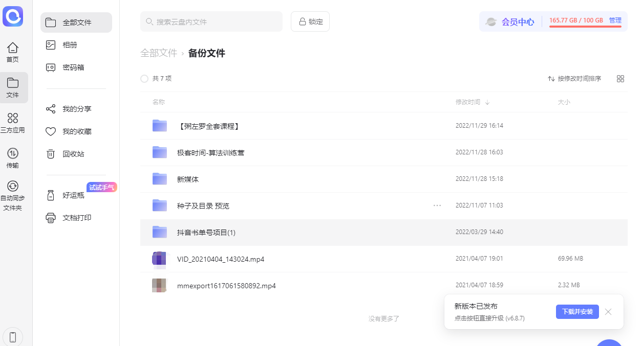Click folder icon of 新媒体
The height and width of the screenshot is (346, 642).
(160, 179)
